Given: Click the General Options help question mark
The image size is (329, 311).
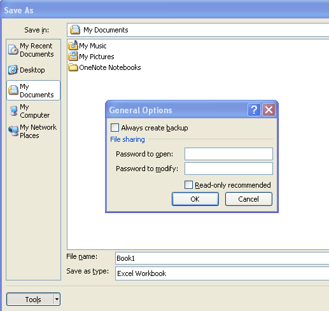Looking at the screenshot, I should pyautogui.click(x=254, y=110).
